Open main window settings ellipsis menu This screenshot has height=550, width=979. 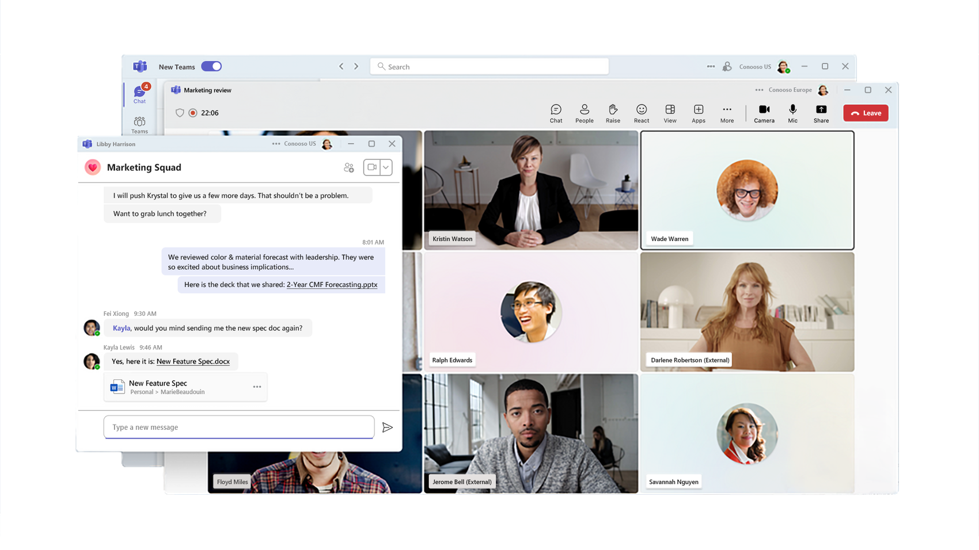click(711, 66)
